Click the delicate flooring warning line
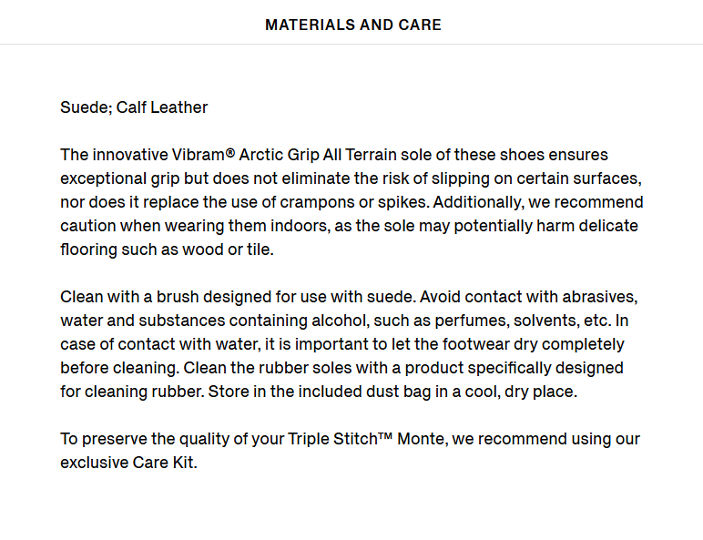Screen dimensions: 703x540 coord(350,226)
